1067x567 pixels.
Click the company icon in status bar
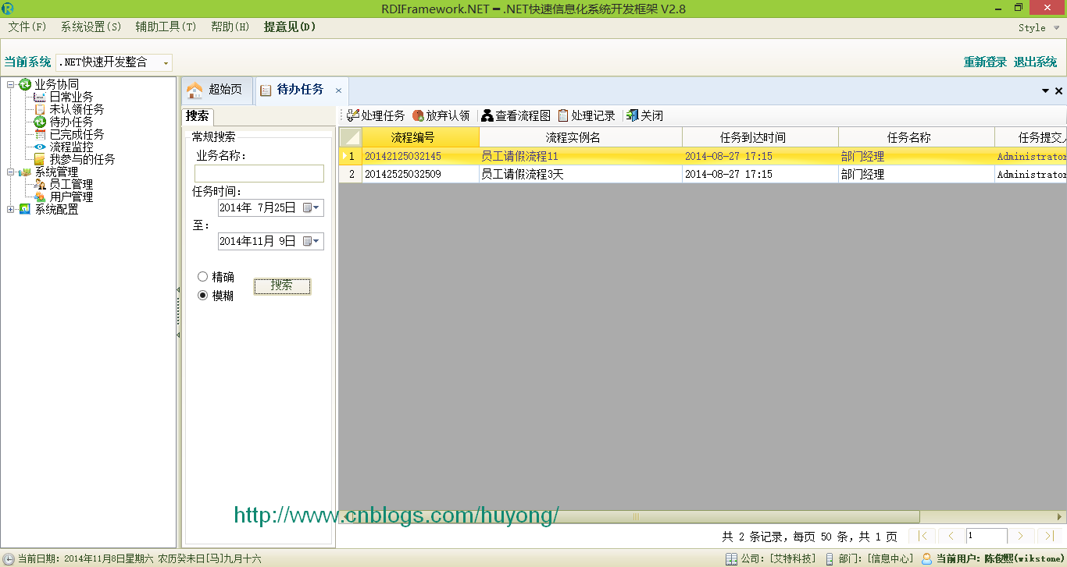coord(731,558)
